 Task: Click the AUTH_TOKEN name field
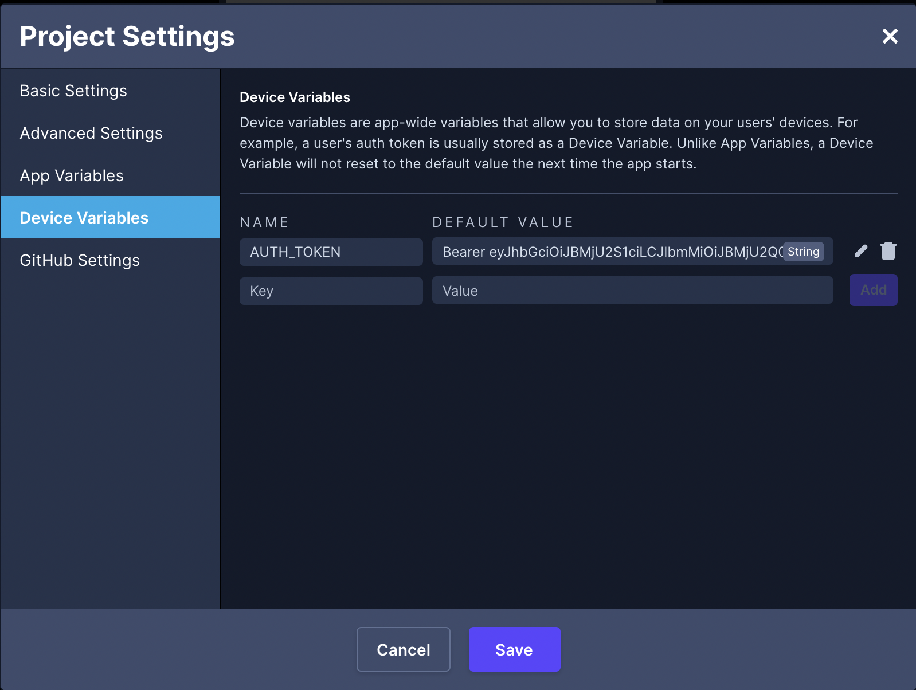(331, 252)
